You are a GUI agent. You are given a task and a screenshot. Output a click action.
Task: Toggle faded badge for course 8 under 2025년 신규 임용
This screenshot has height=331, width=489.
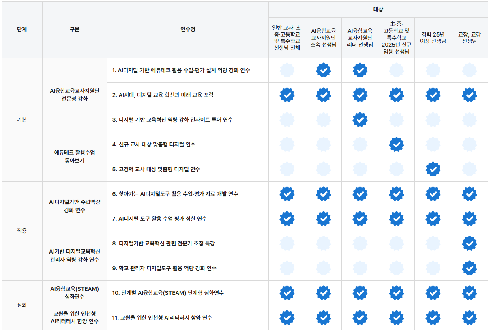pos(396,243)
